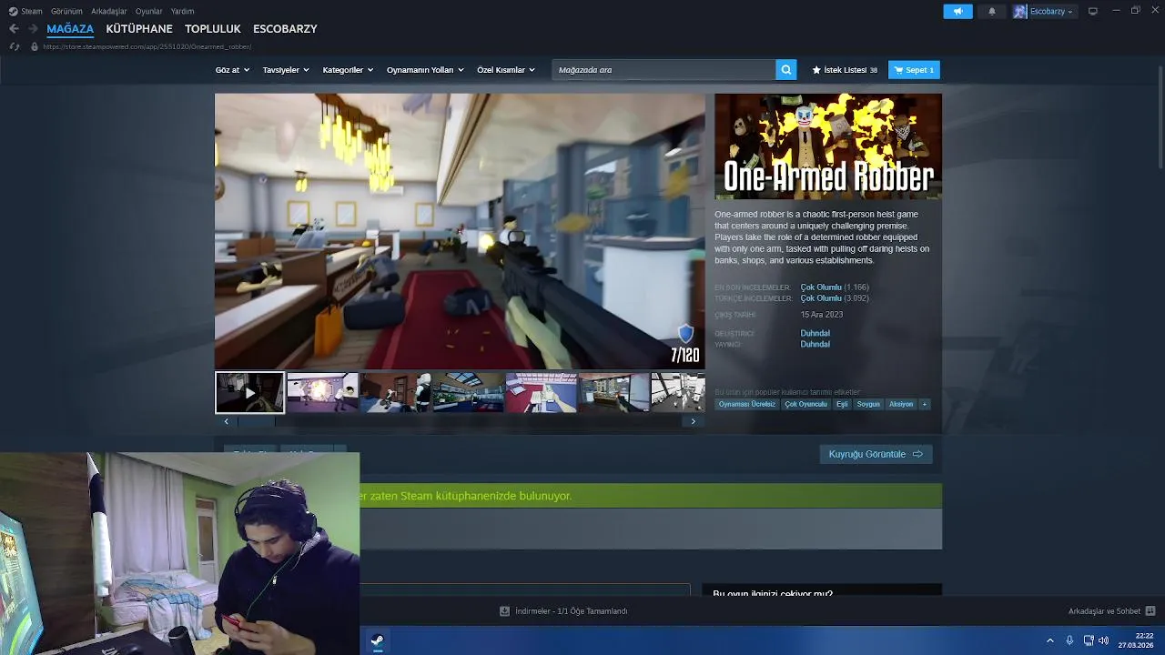Click in the Mağazada ara search field
Screen dimensions: 1165x655
click(x=664, y=70)
